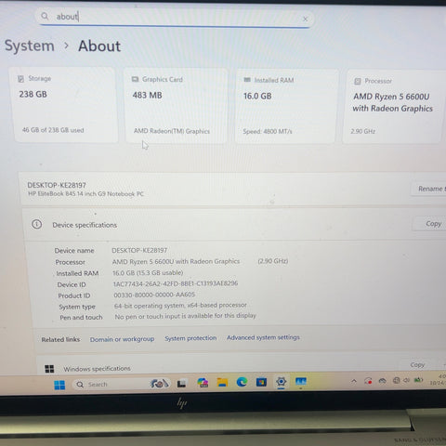The image size is (446, 446).
Task: Click the HP EliteBook 845 model name text
Action: (x=85, y=194)
